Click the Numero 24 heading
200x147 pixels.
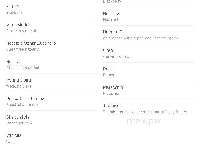coord(114,32)
